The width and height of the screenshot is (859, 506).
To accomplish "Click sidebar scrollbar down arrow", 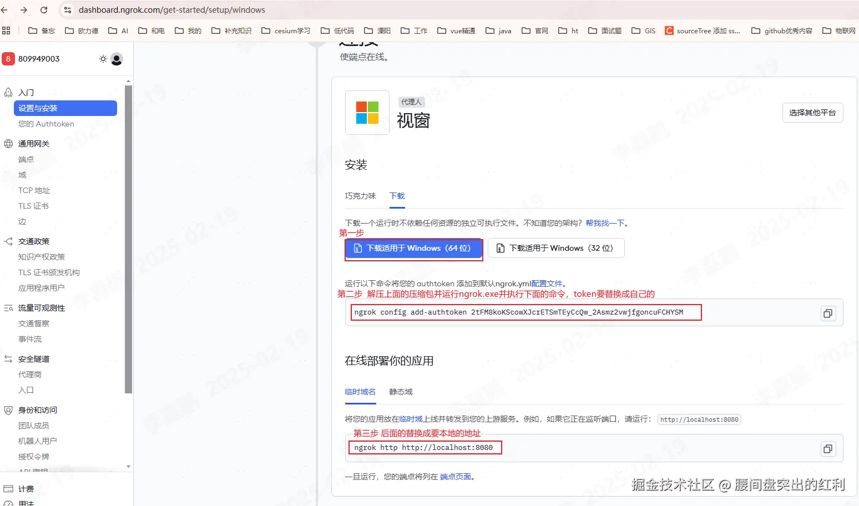I will 128,467.
